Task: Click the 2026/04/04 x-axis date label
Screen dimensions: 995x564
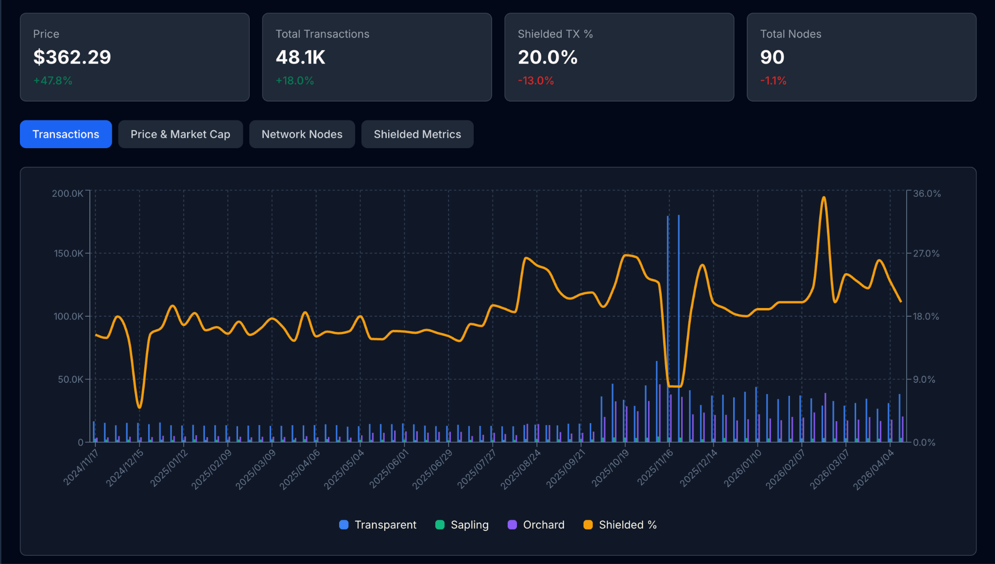Action: point(874,469)
